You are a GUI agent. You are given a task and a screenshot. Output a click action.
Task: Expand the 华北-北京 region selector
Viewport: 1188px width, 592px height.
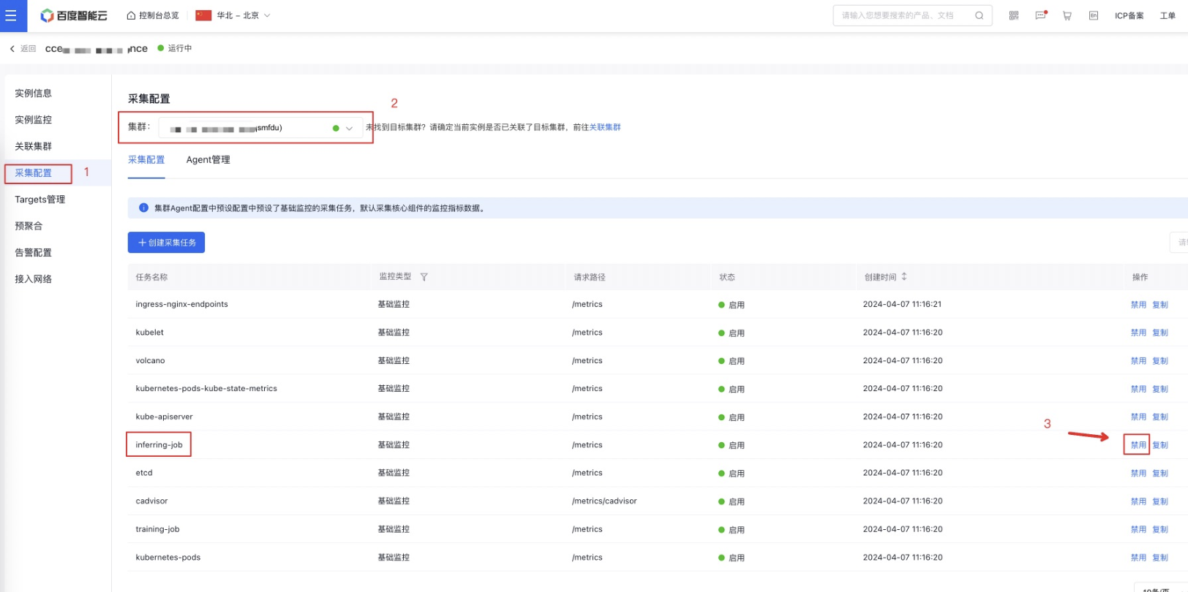[x=233, y=15]
